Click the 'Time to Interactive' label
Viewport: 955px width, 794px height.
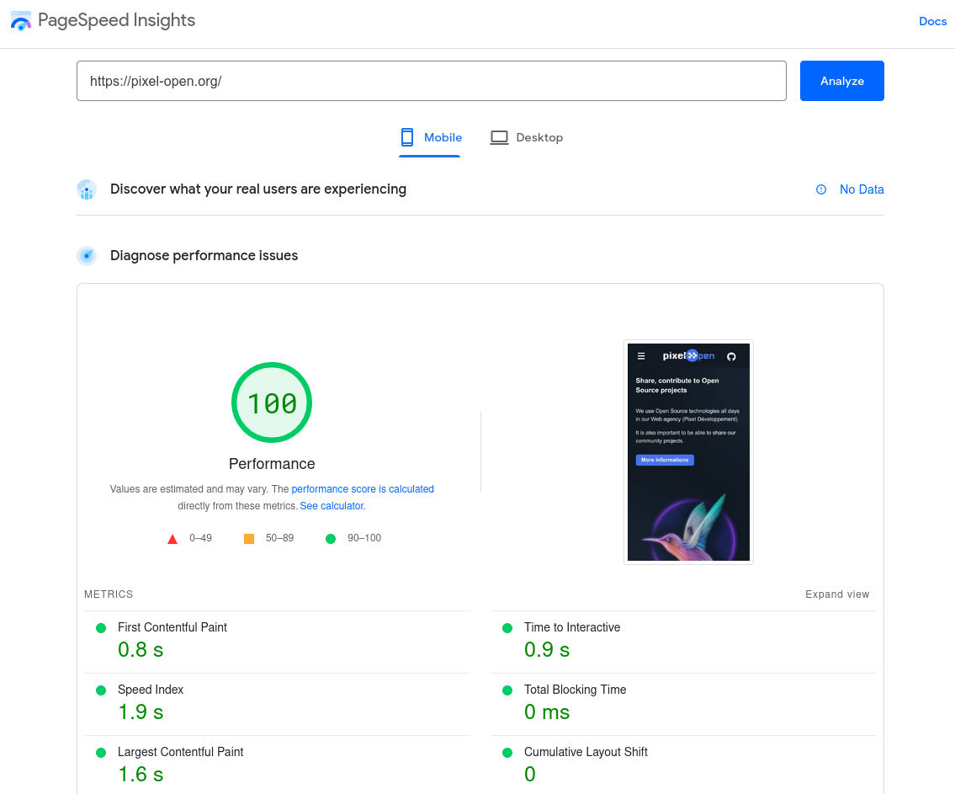coord(572,627)
